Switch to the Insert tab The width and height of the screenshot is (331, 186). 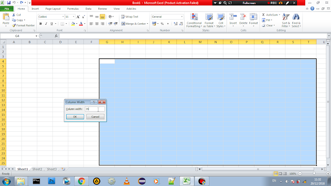pos(35,9)
